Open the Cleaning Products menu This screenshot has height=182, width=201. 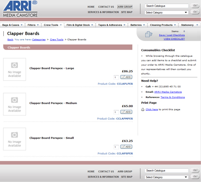(x=163, y=25)
